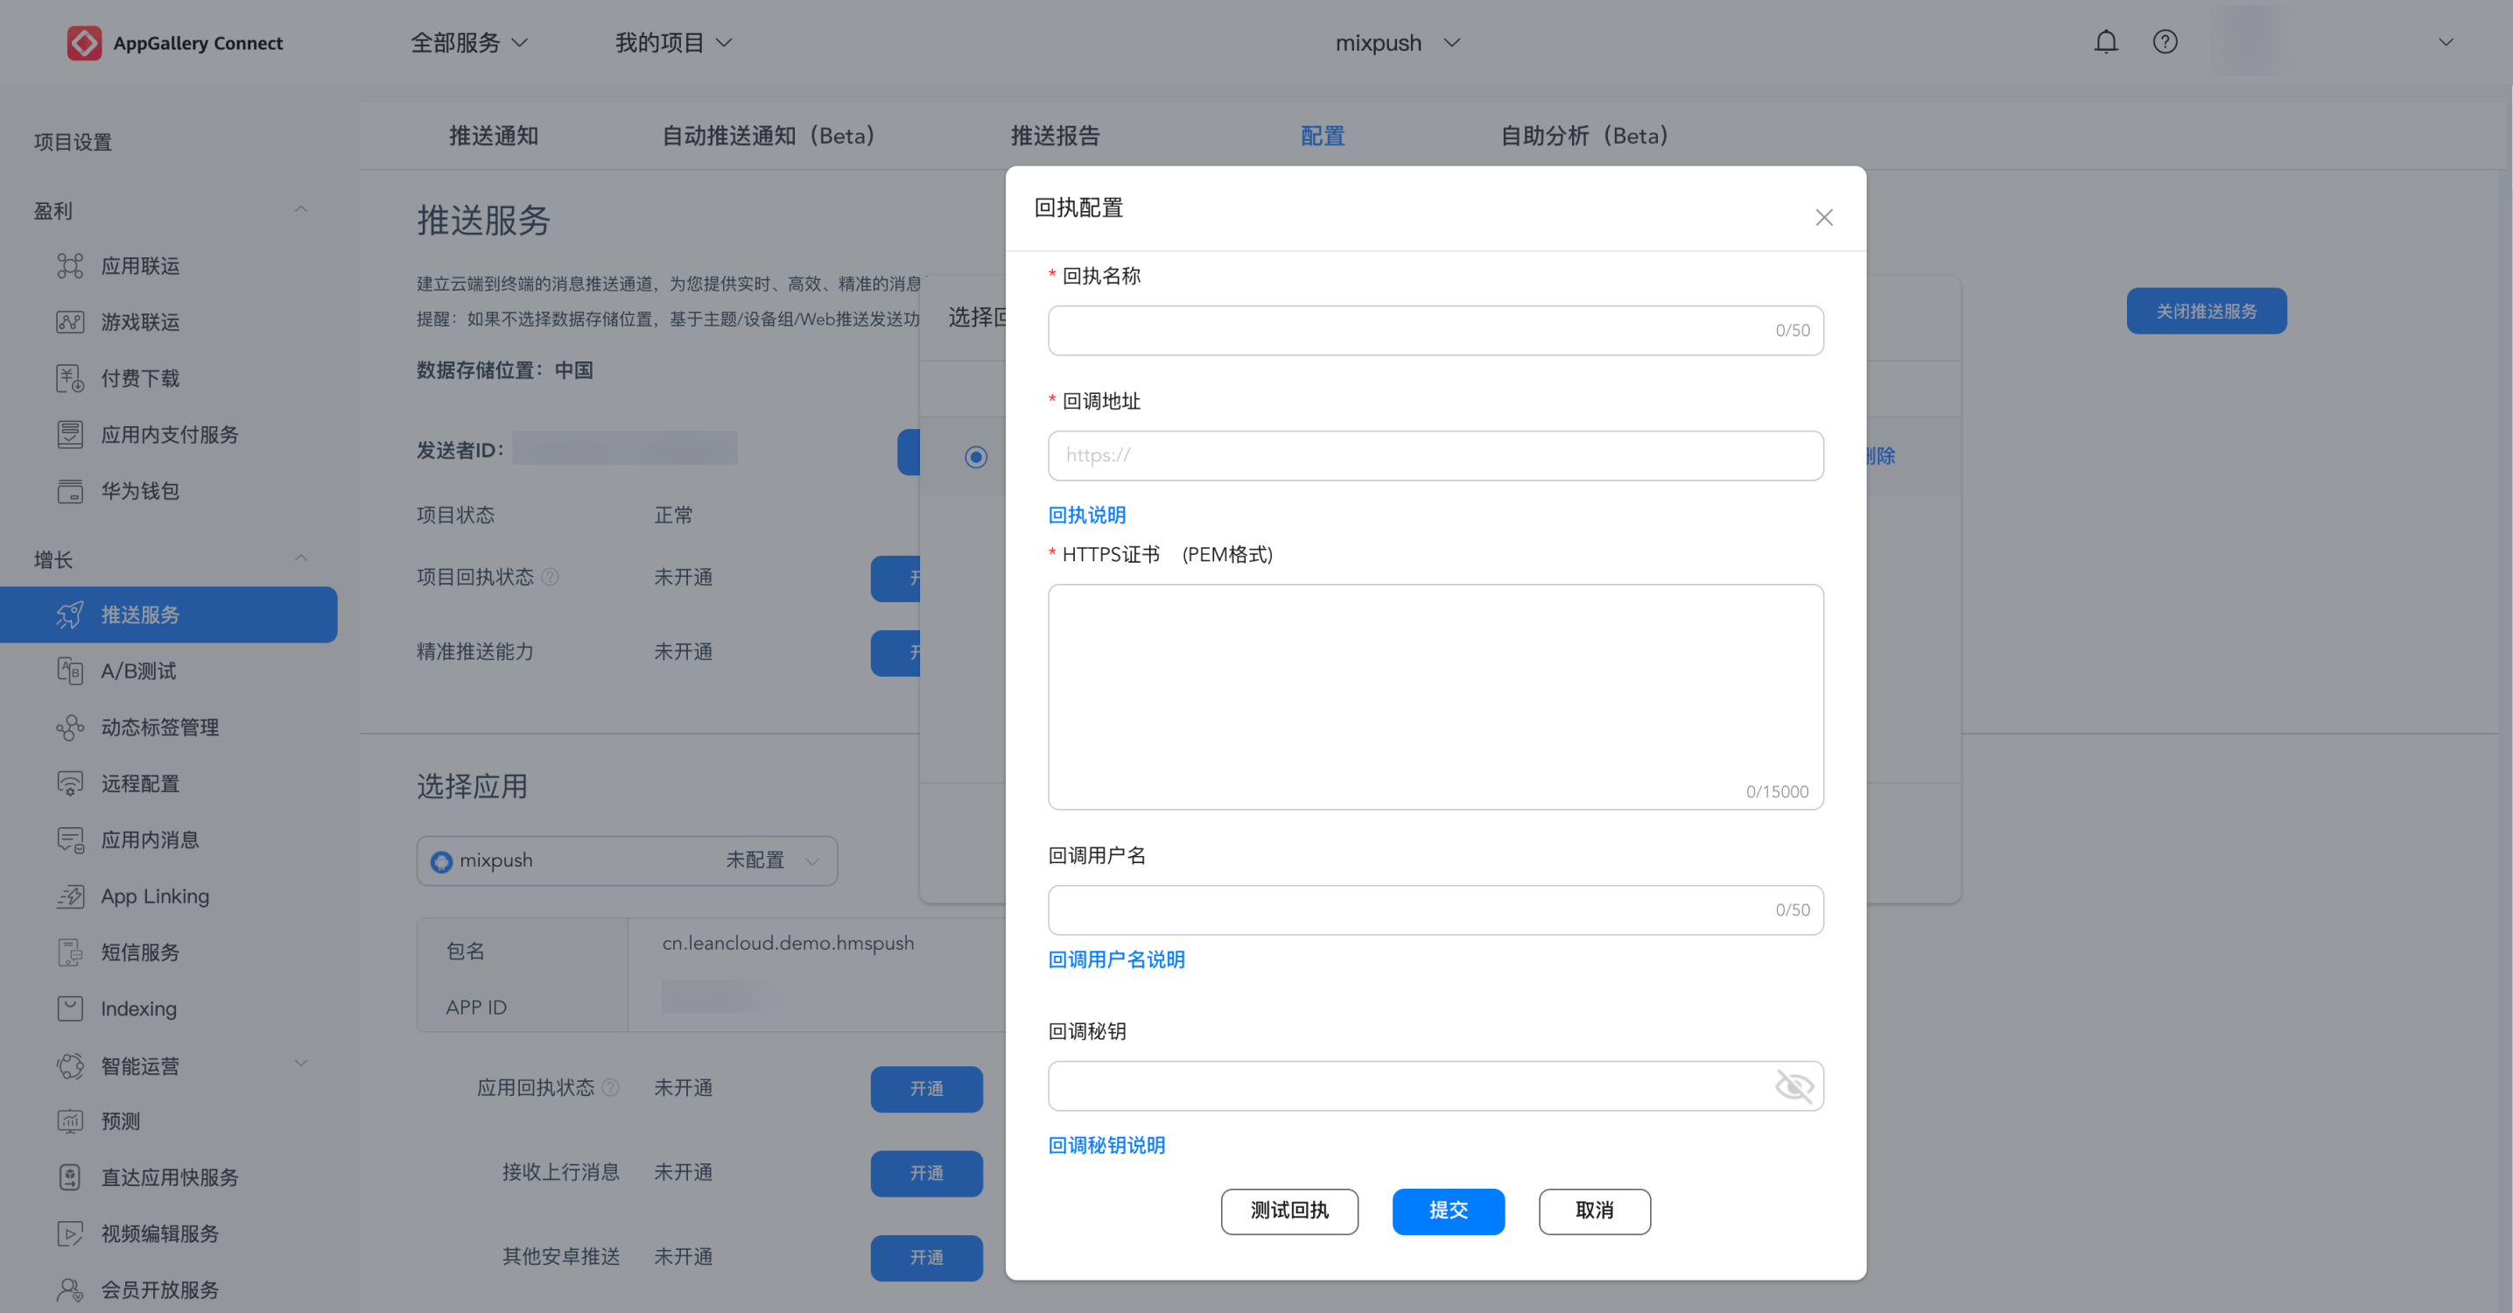Open the 回执说明 link
The image size is (2513, 1313).
click(x=1087, y=515)
